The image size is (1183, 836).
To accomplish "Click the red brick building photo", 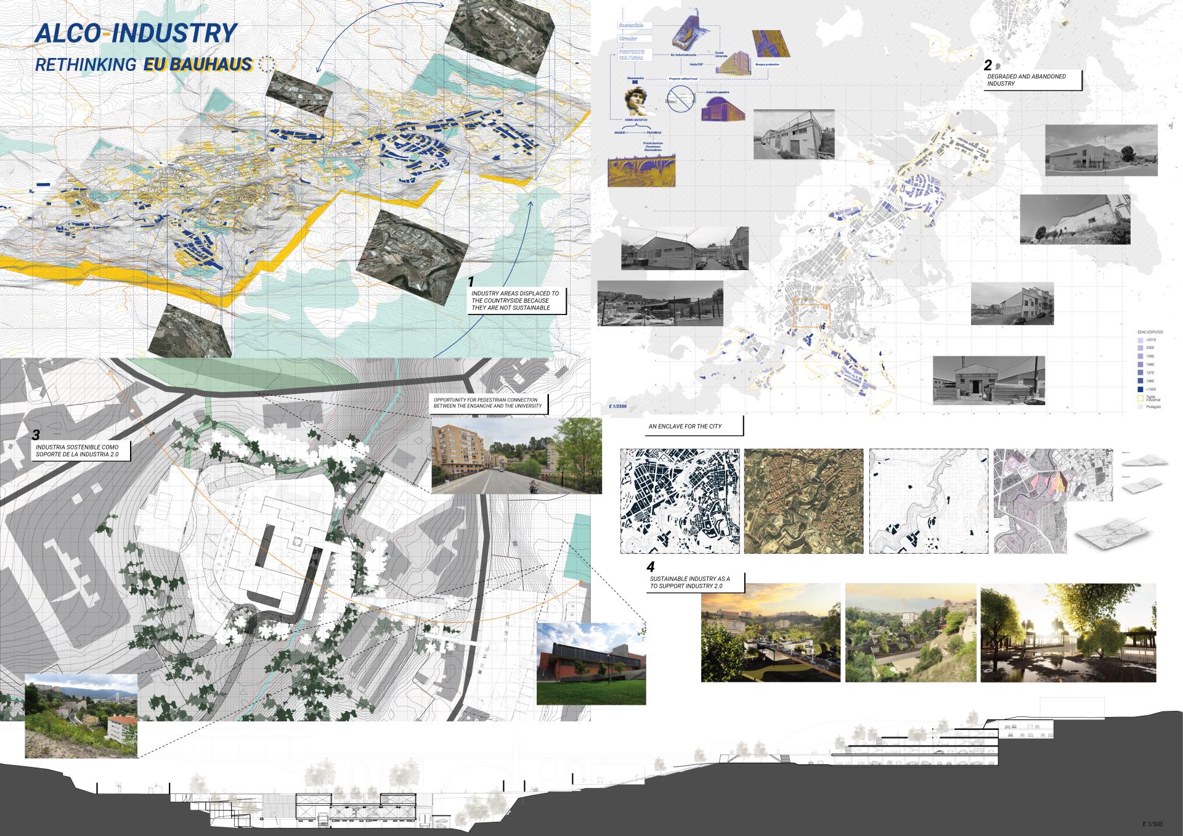I will (590, 663).
